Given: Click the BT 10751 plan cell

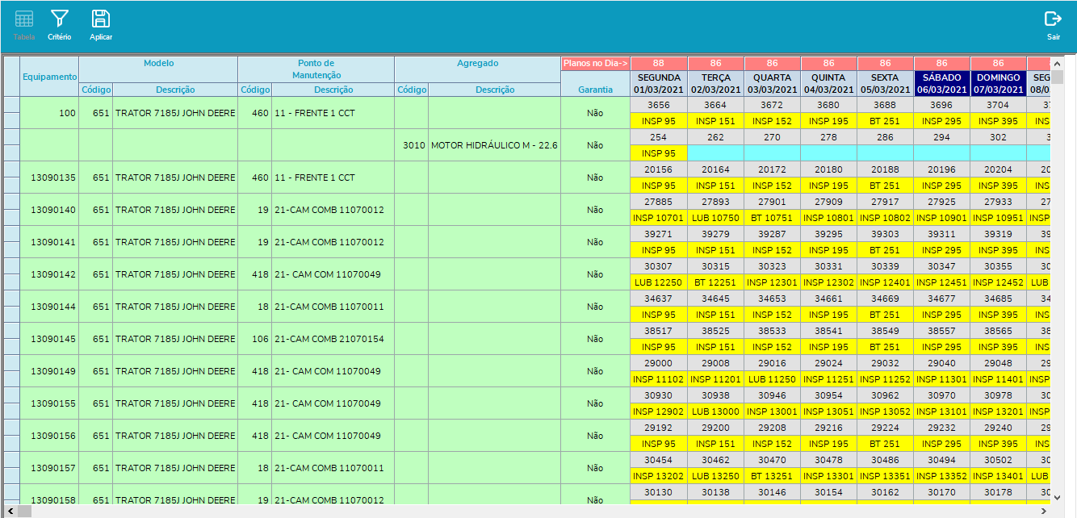Looking at the screenshot, I should point(773,218).
